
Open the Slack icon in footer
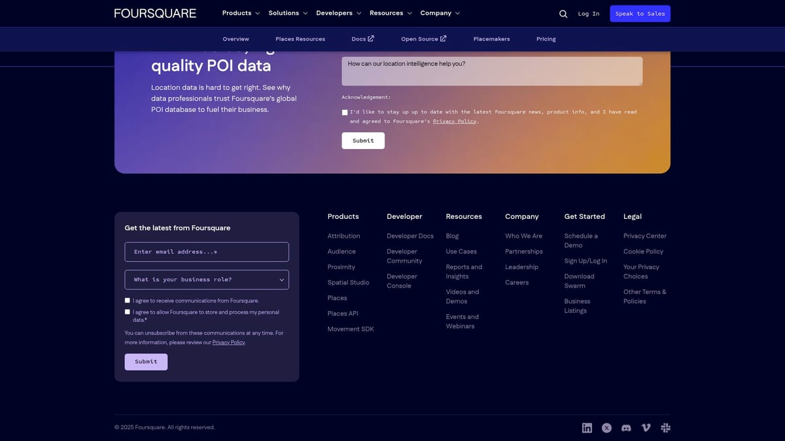(665, 428)
